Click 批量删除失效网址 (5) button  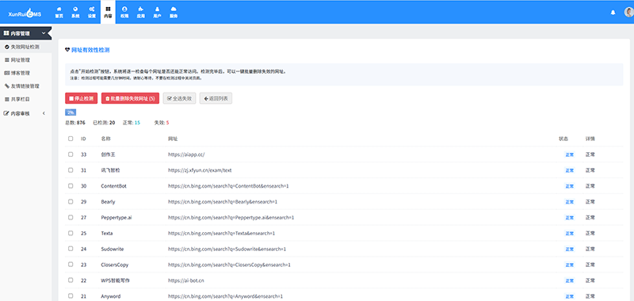(130, 98)
